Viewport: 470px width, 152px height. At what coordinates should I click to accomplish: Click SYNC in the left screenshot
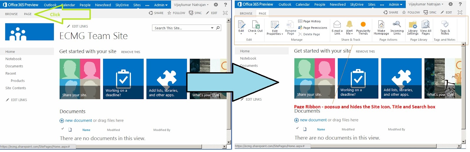[195, 13]
